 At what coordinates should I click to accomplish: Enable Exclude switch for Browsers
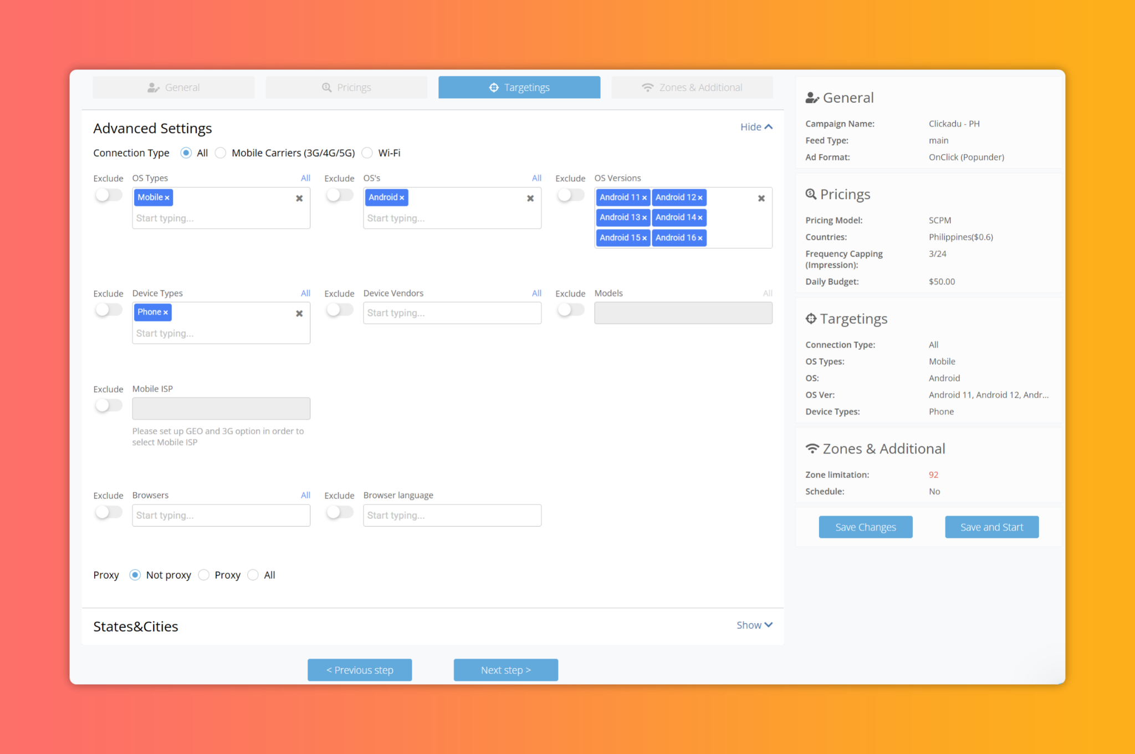108,512
